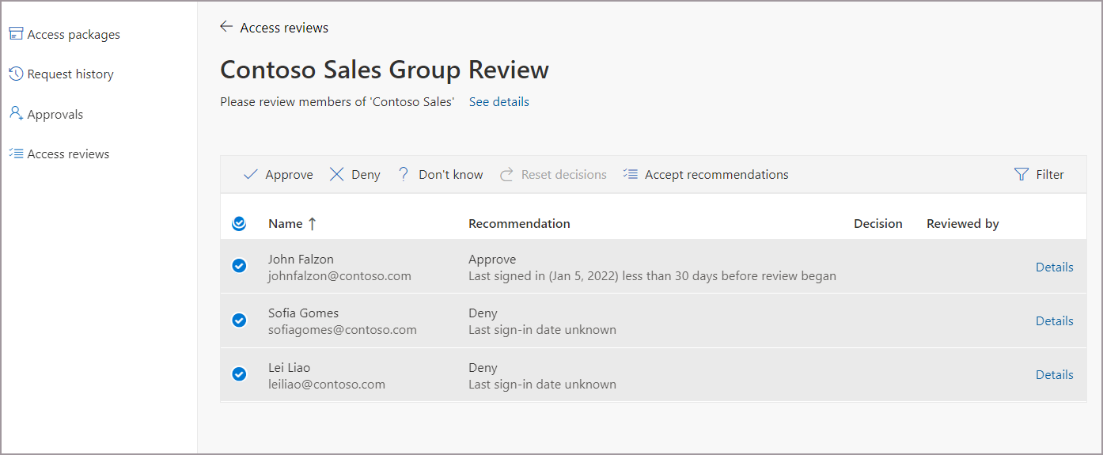View Details for Lei Liao
This screenshot has height=455, width=1103.
1054,375
